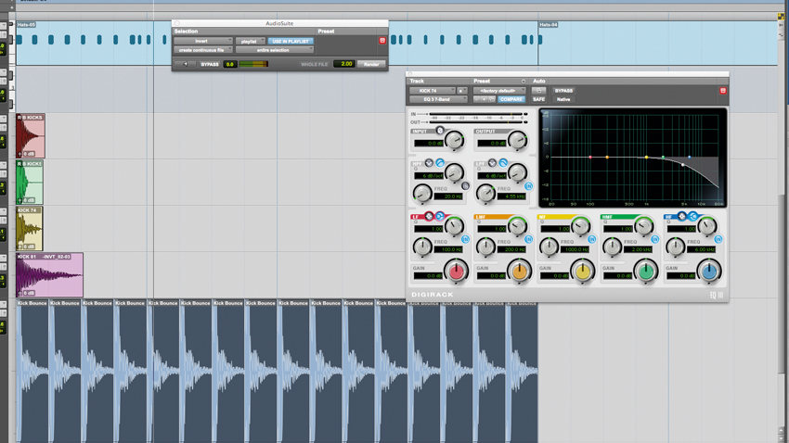Toggle the LMF band IN button
789x443 pixels.
point(528,239)
